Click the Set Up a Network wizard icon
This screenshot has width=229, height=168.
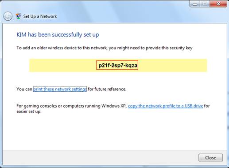click(x=19, y=16)
